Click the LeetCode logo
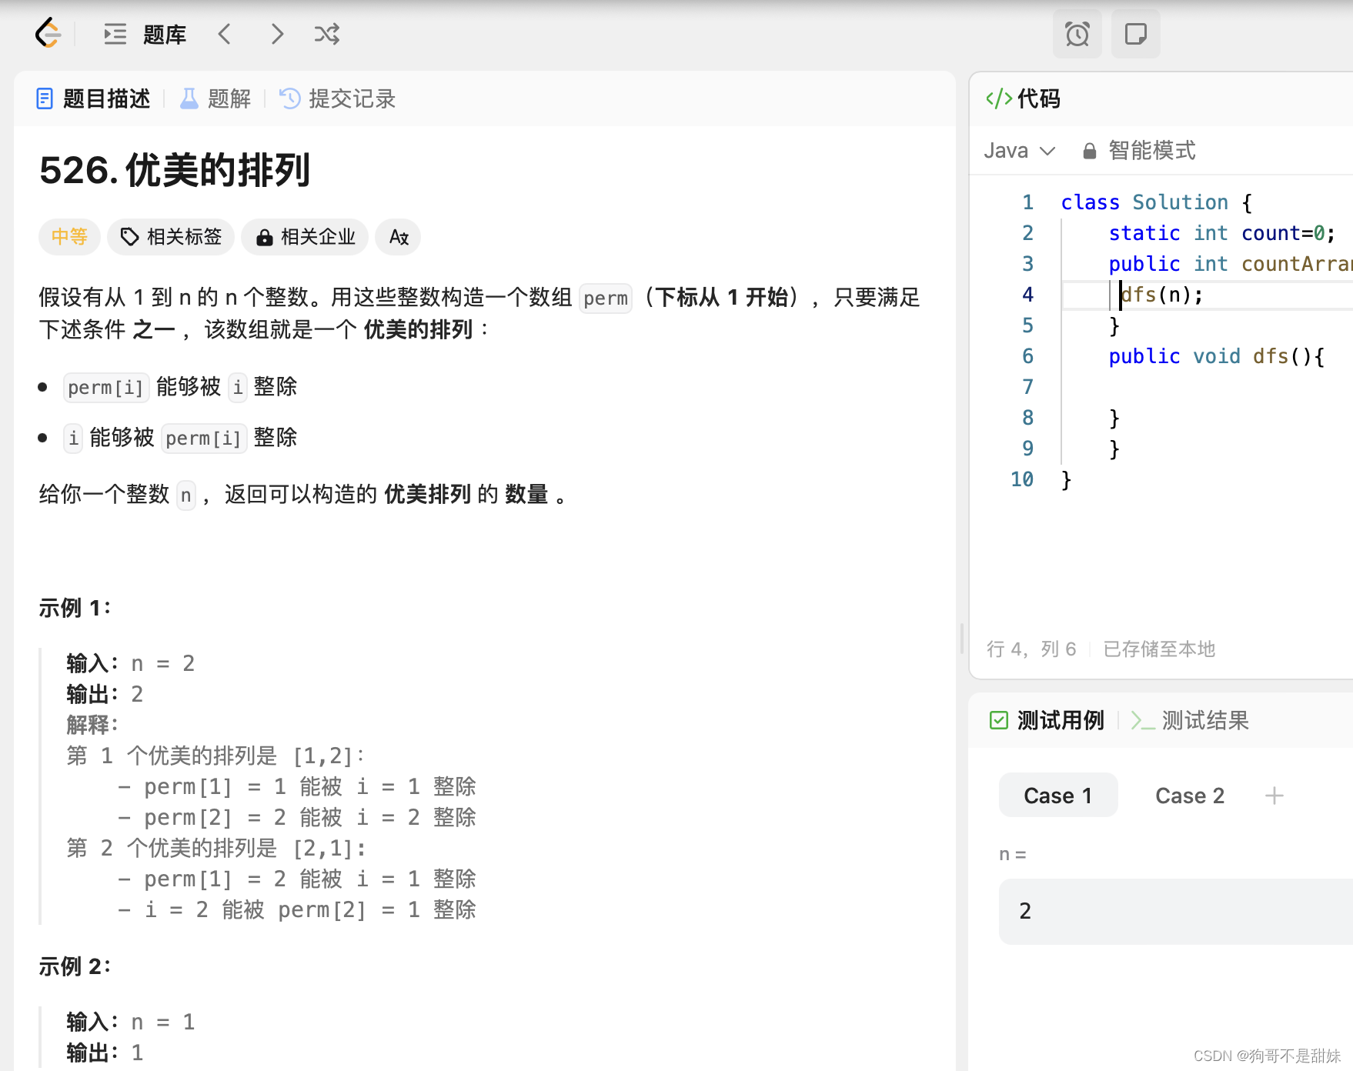Viewport: 1353px width, 1071px height. [x=46, y=34]
